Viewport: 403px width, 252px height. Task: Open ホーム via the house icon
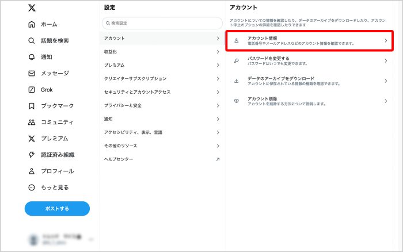click(x=32, y=25)
